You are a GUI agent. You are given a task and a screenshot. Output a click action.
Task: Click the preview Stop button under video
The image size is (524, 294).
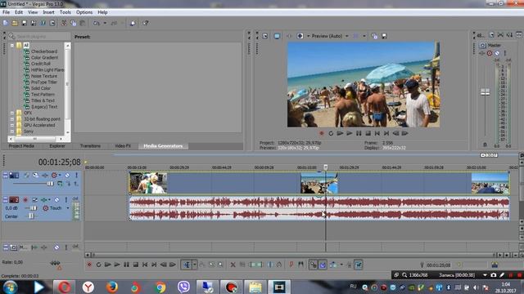[368, 133]
